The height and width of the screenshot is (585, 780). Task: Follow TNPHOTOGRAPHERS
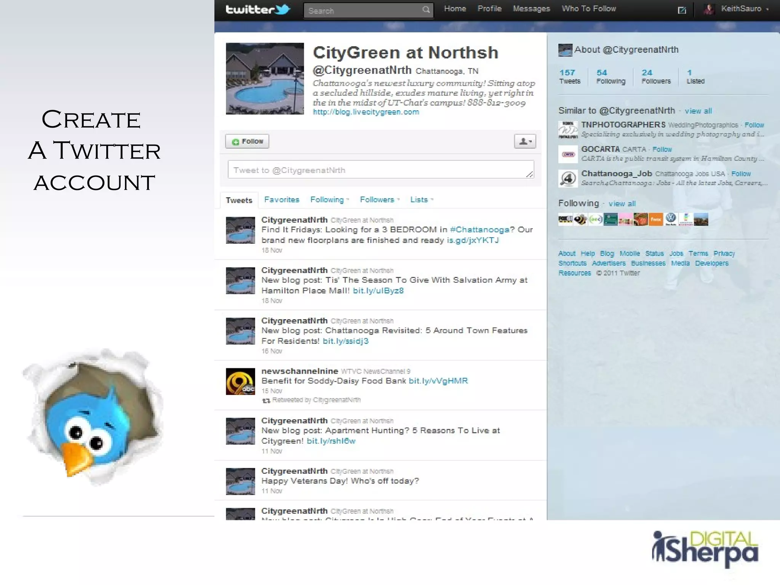(754, 125)
